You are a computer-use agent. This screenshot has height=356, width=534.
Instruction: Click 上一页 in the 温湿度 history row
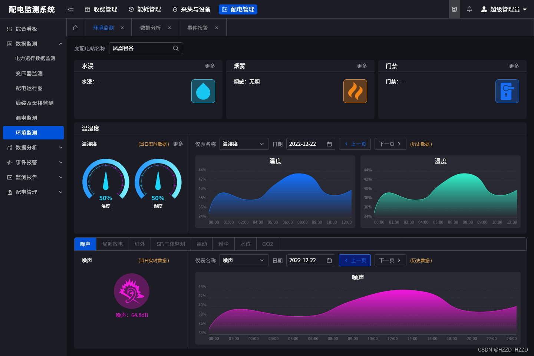point(355,144)
